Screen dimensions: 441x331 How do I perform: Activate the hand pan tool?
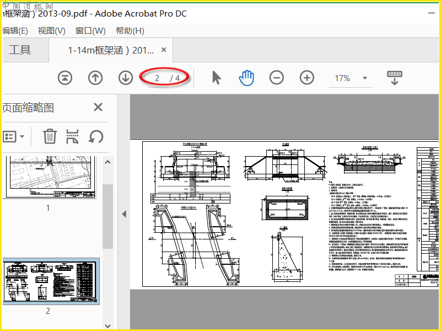[x=246, y=78]
